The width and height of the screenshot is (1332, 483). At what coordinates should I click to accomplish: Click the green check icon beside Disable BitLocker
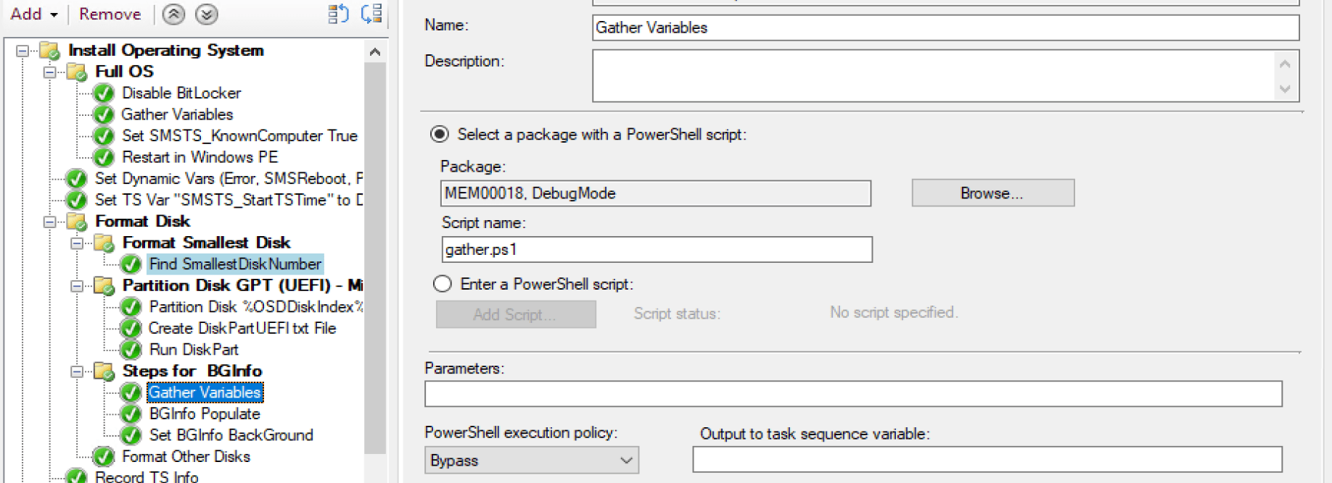point(104,93)
